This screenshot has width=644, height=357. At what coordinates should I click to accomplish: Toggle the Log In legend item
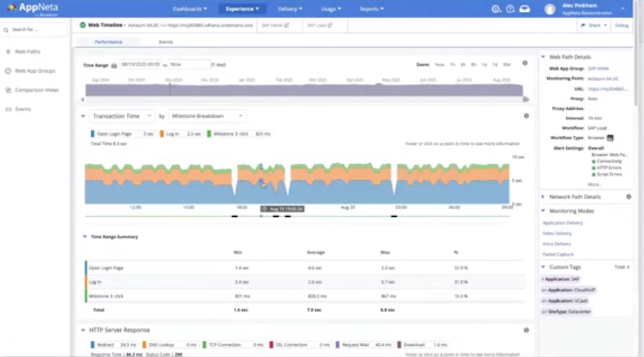pyautogui.click(x=180, y=134)
